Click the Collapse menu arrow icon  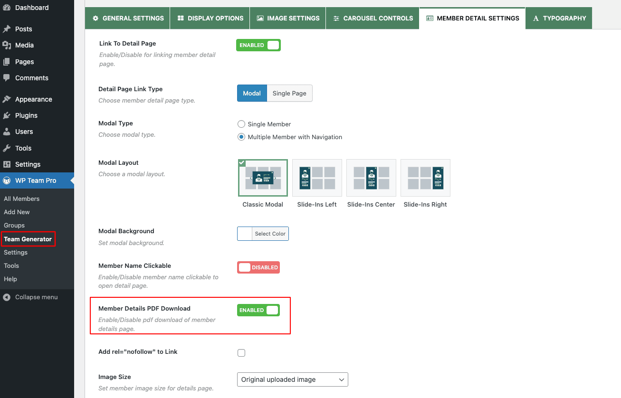[7, 297]
